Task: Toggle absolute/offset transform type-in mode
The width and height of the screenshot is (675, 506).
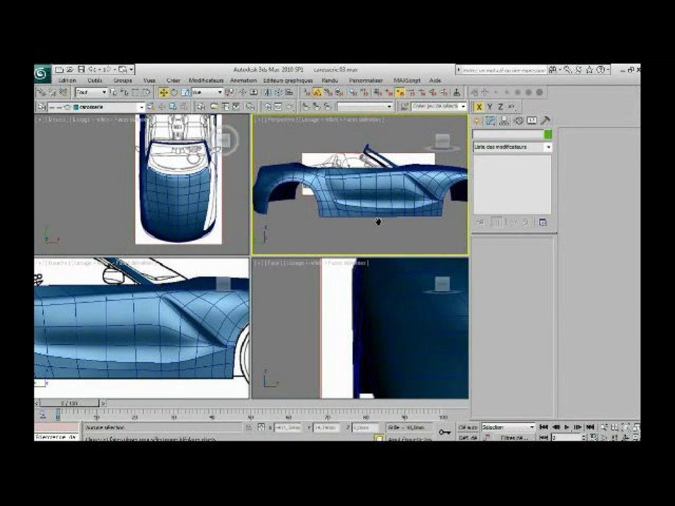Action: click(262, 428)
